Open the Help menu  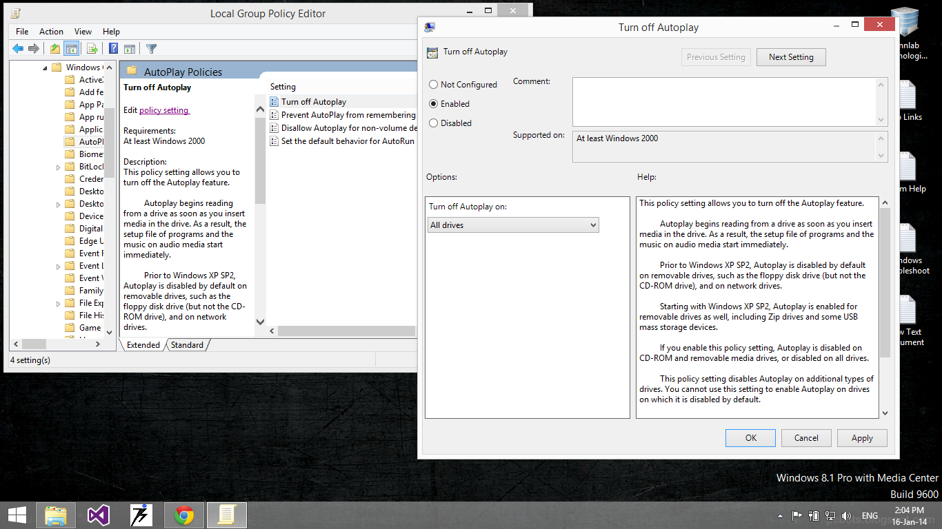click(111, 32)
